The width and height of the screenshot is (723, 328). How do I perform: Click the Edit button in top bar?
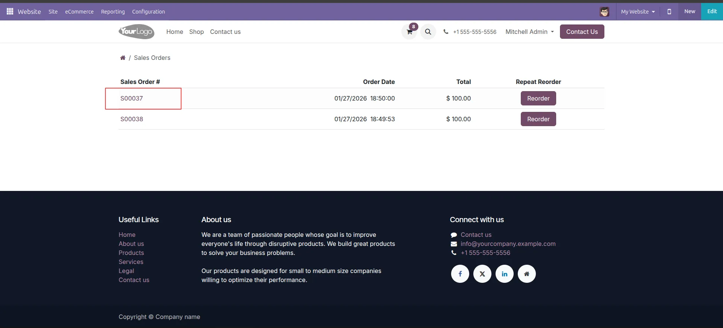(712, 11)
